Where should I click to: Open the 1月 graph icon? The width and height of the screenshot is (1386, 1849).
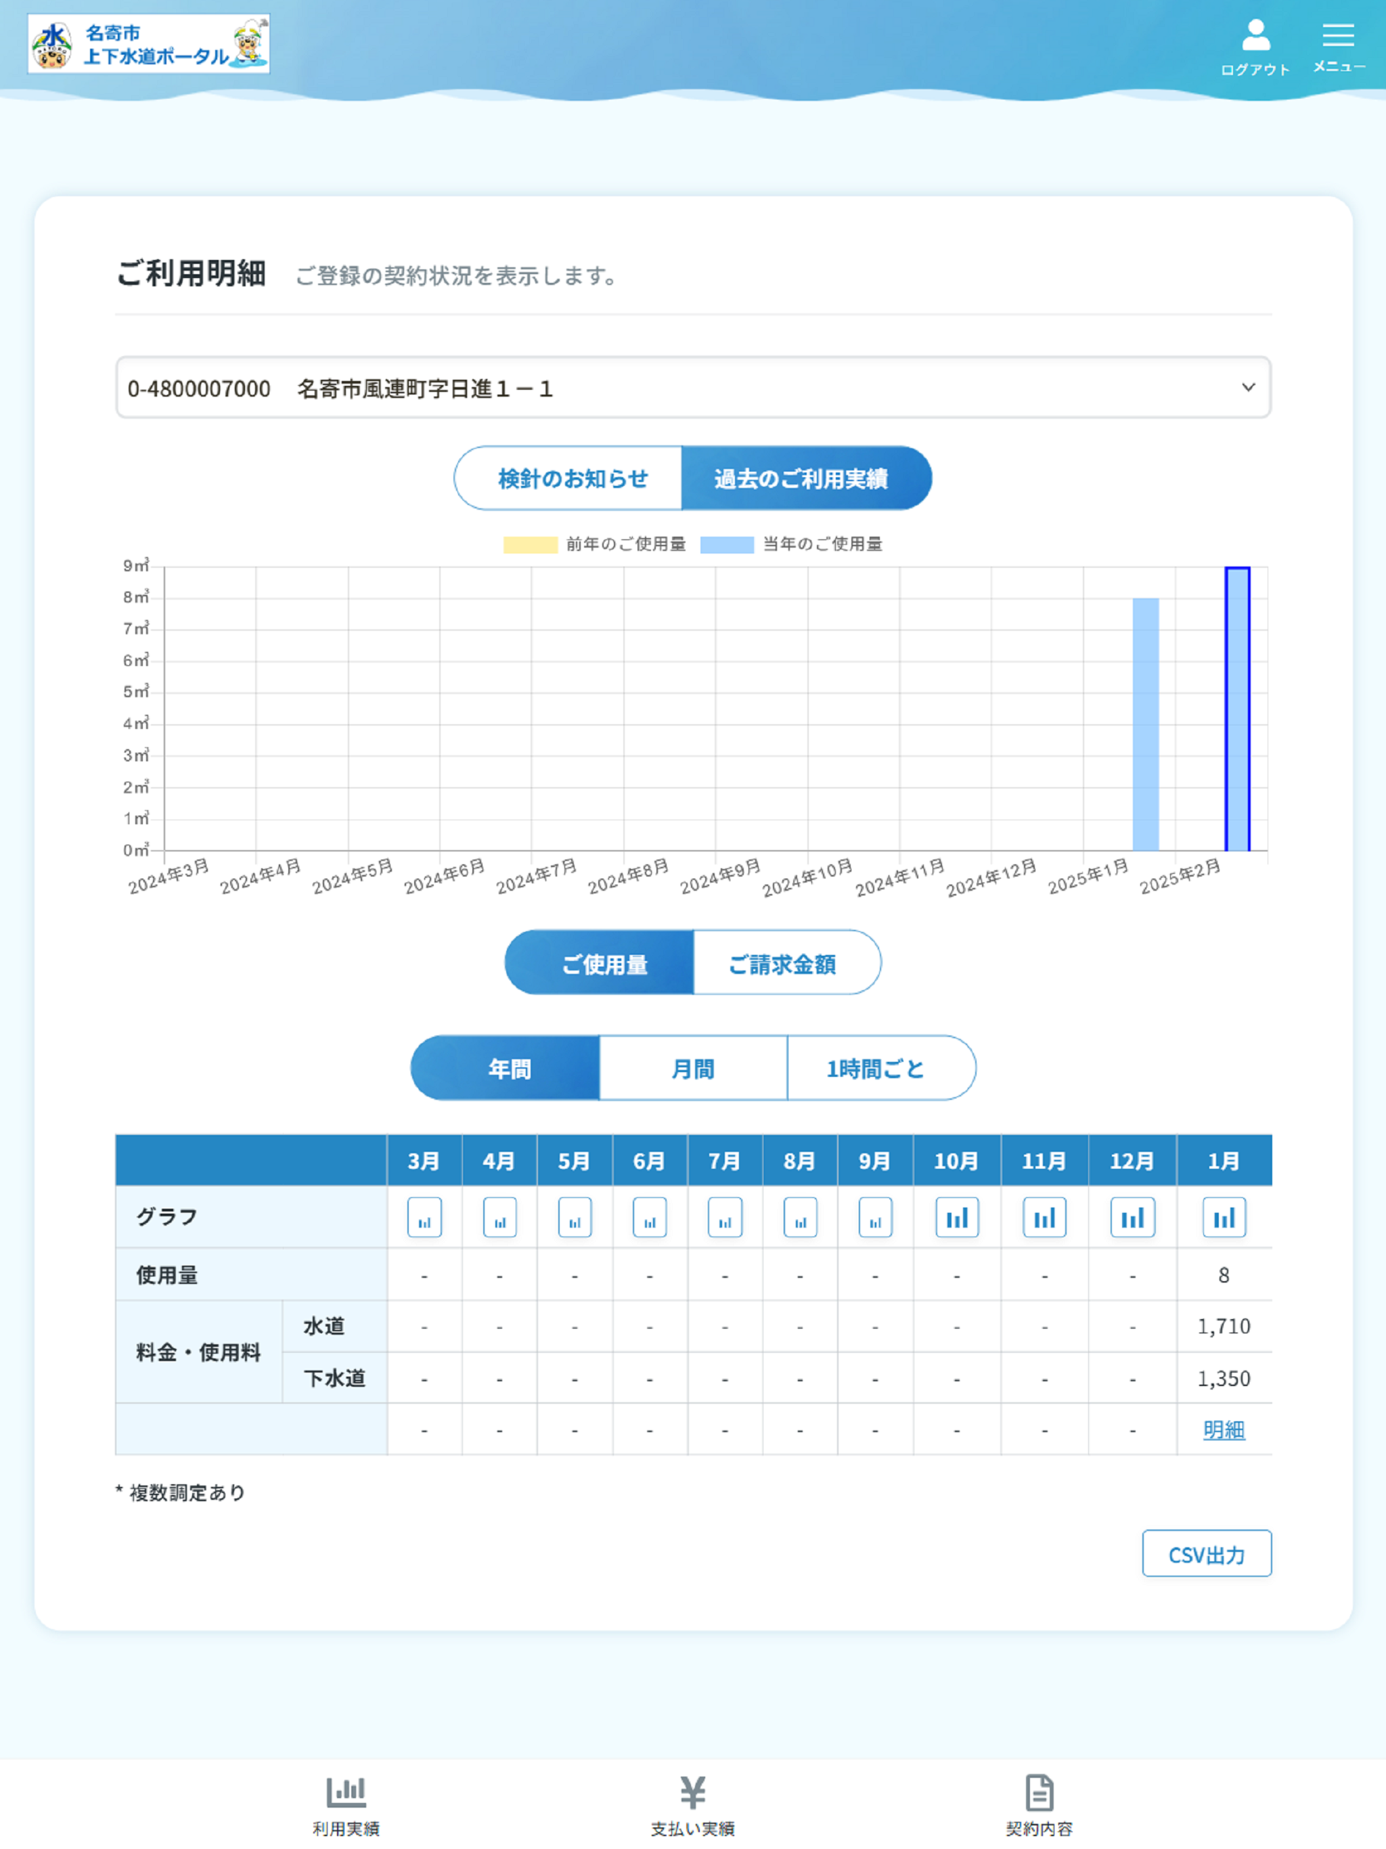pos(1224,1217)
